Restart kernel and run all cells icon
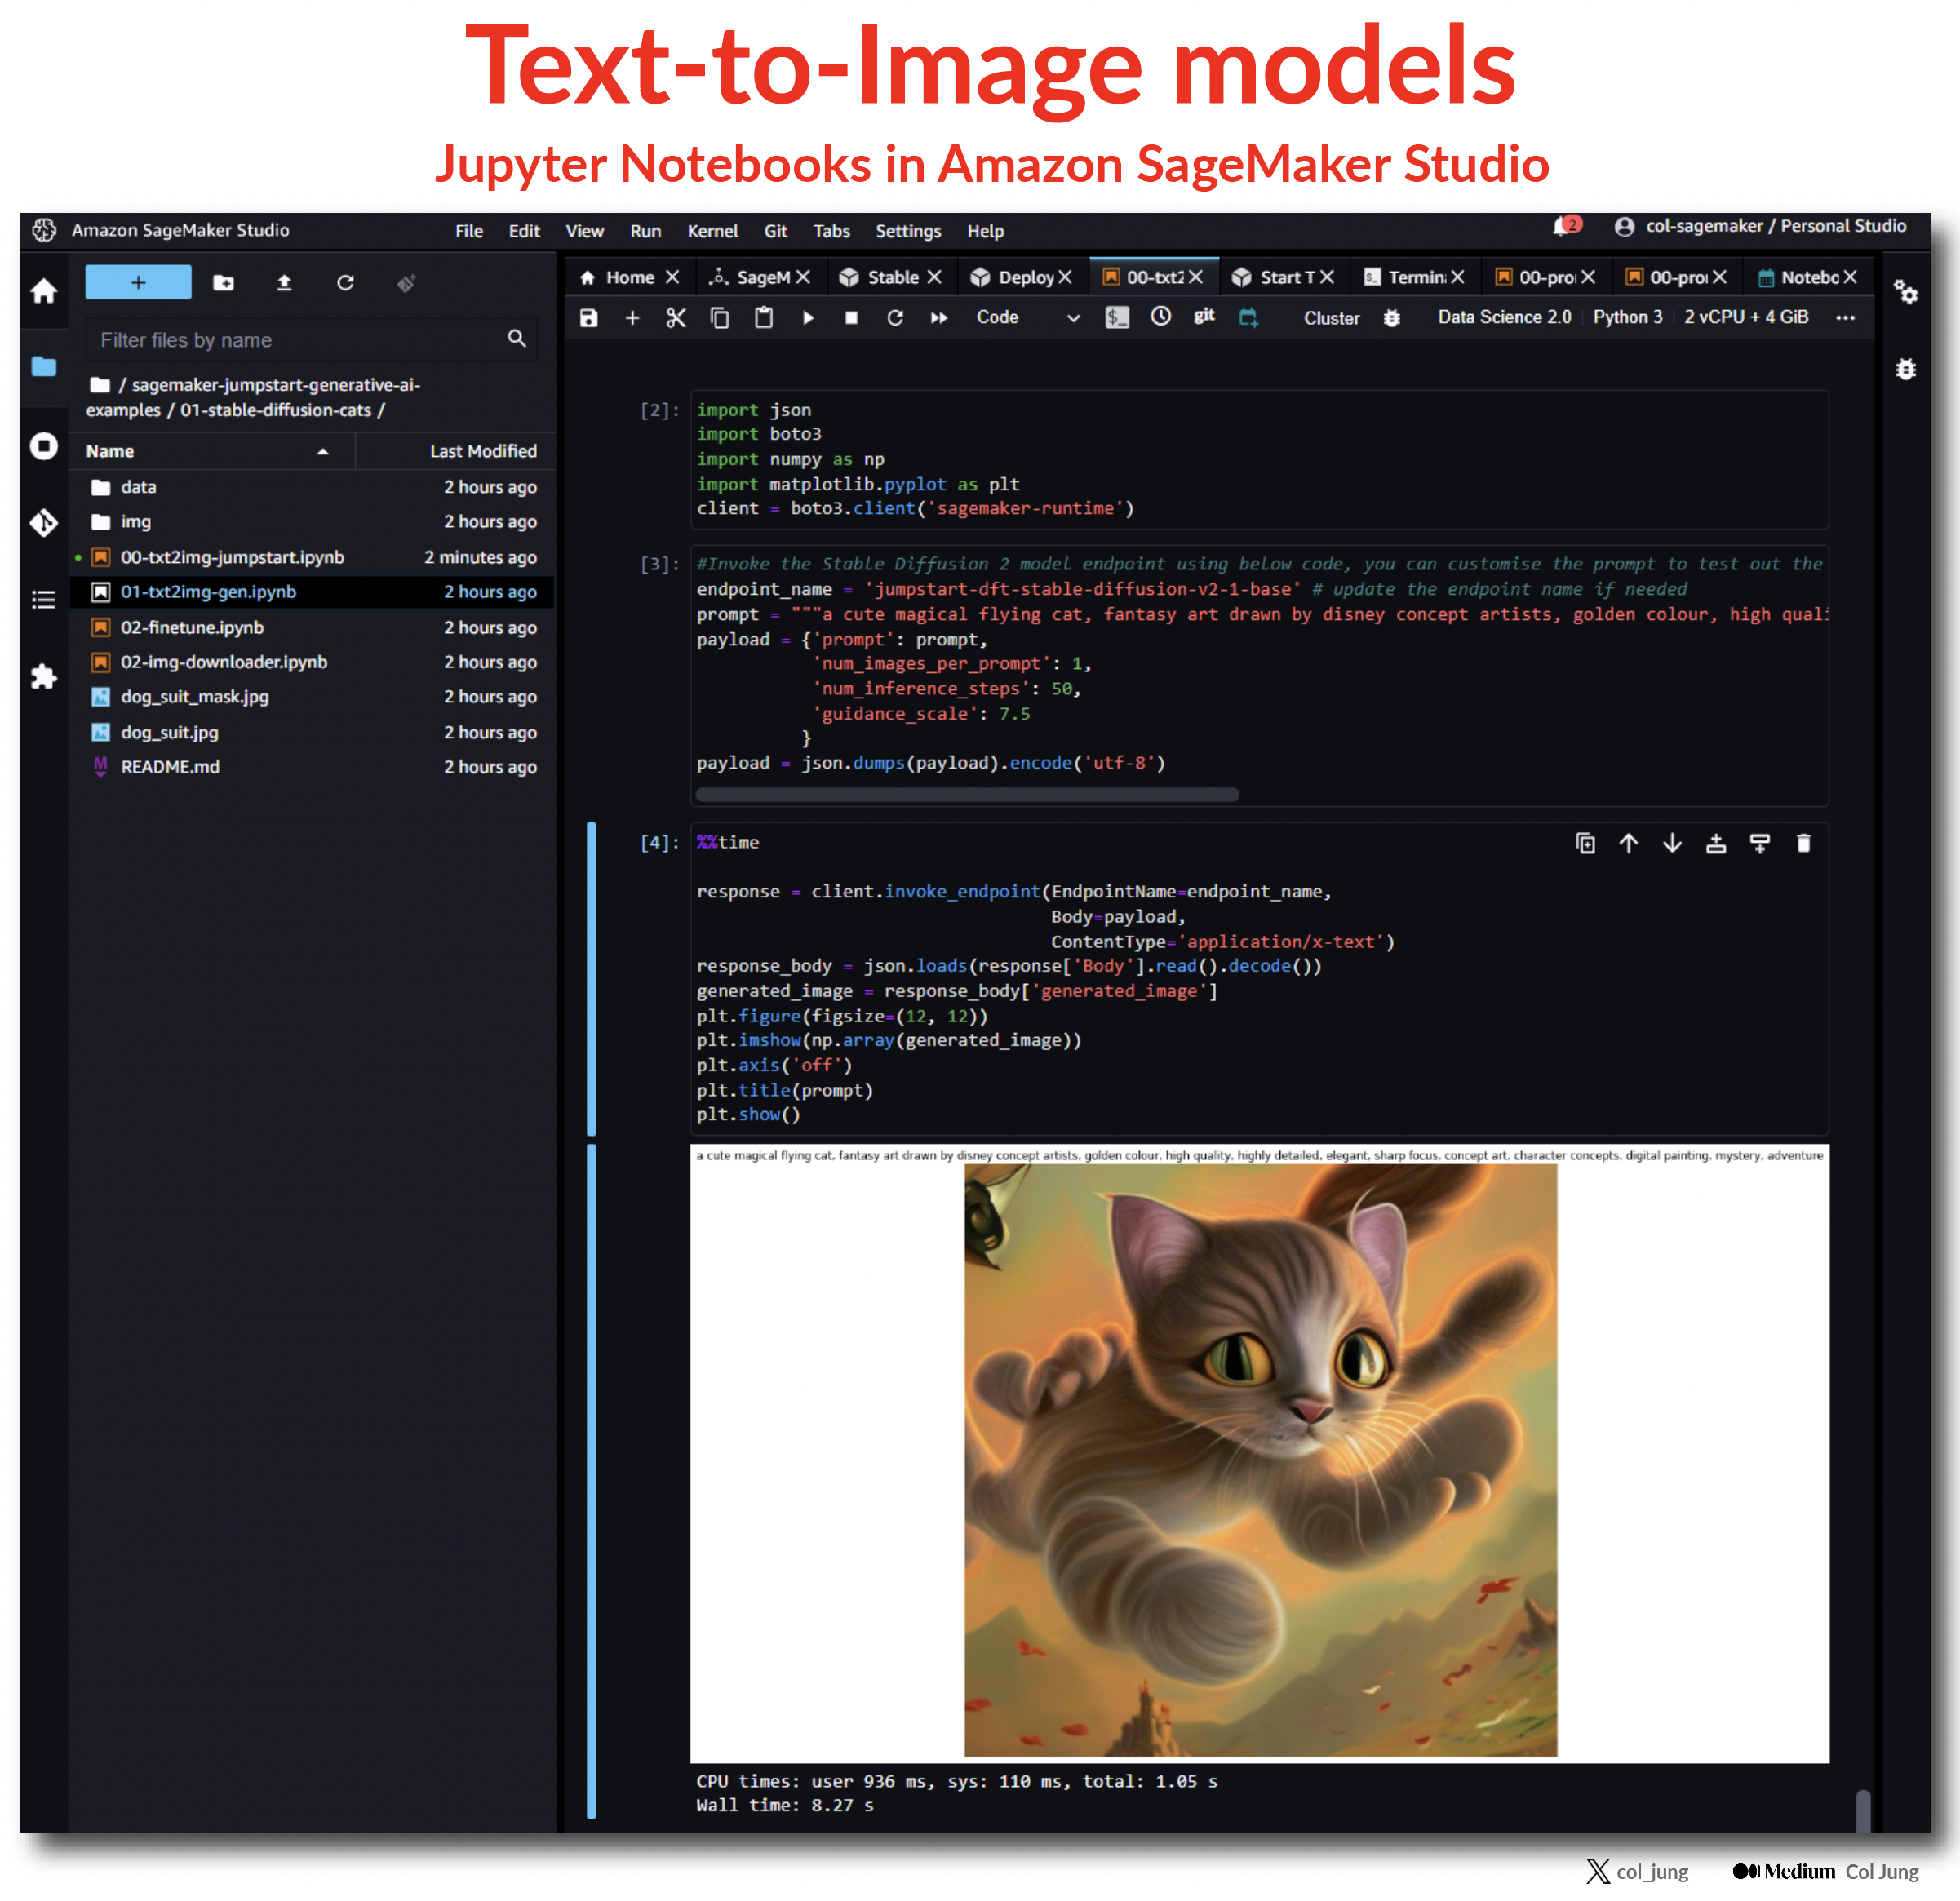Viewport: 1960px width, 1901px height. tap(938, 318)
